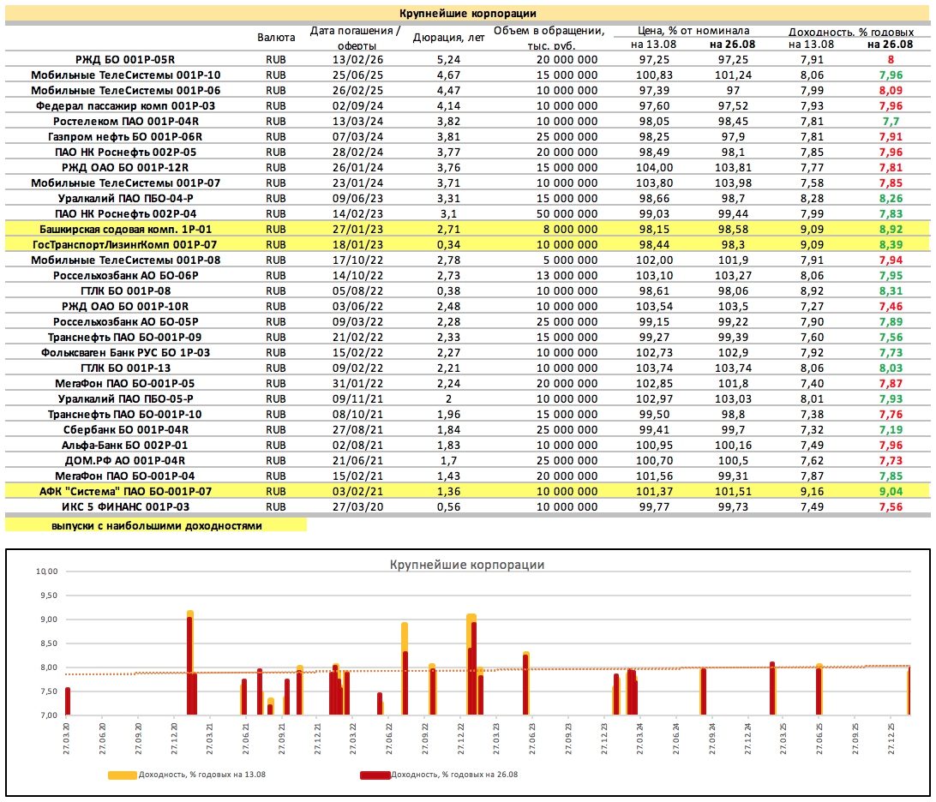This screenshot has width=936, height=802.
Task: Click the highlighted Башкирская содовая комп. 1Р-01 row name
Action: pyautogui.click(x=125, y=229)
